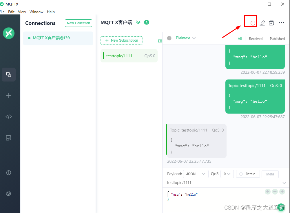Viewport: 290px width, 213px height.
Task: Open the File menu
Action: (2, 12)
